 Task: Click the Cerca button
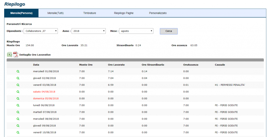169,31
